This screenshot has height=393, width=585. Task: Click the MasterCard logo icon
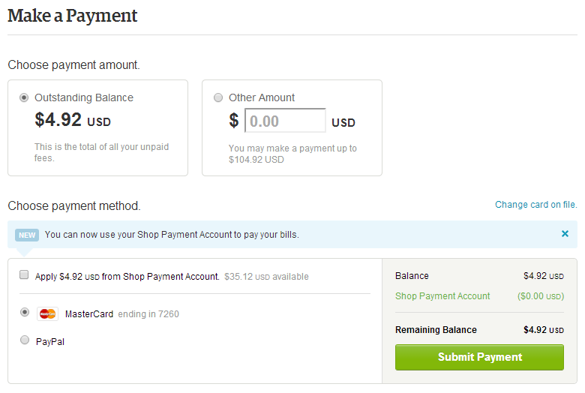[47, 314]
